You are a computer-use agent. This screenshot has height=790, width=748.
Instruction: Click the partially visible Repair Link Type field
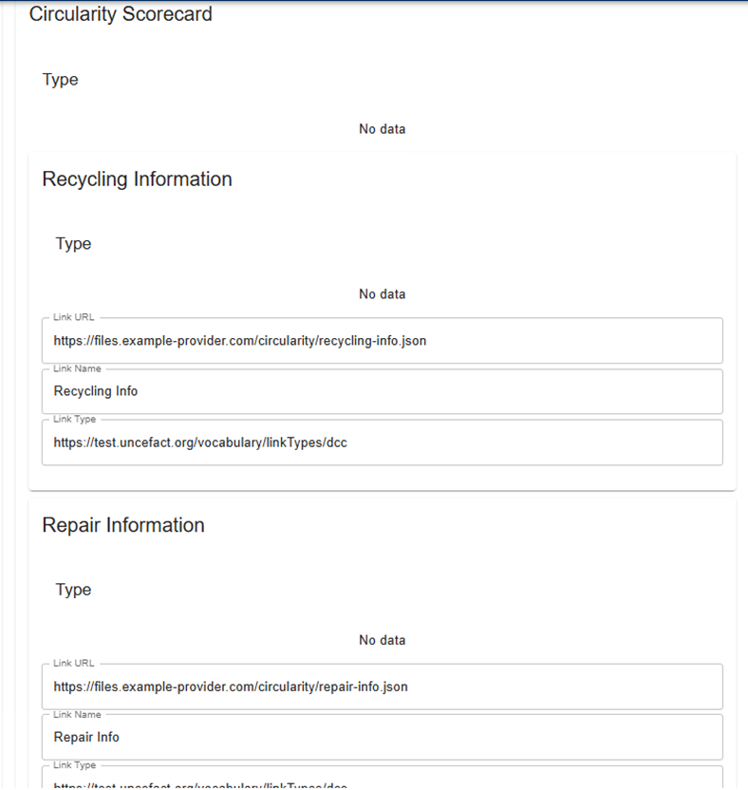(x=382, y=781)
